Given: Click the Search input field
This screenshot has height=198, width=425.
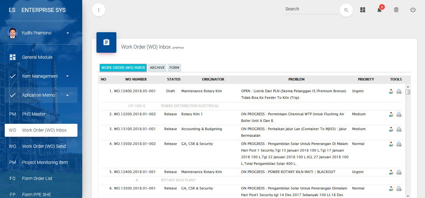Looking at the screenshot, I should click(x=311, y=9).
